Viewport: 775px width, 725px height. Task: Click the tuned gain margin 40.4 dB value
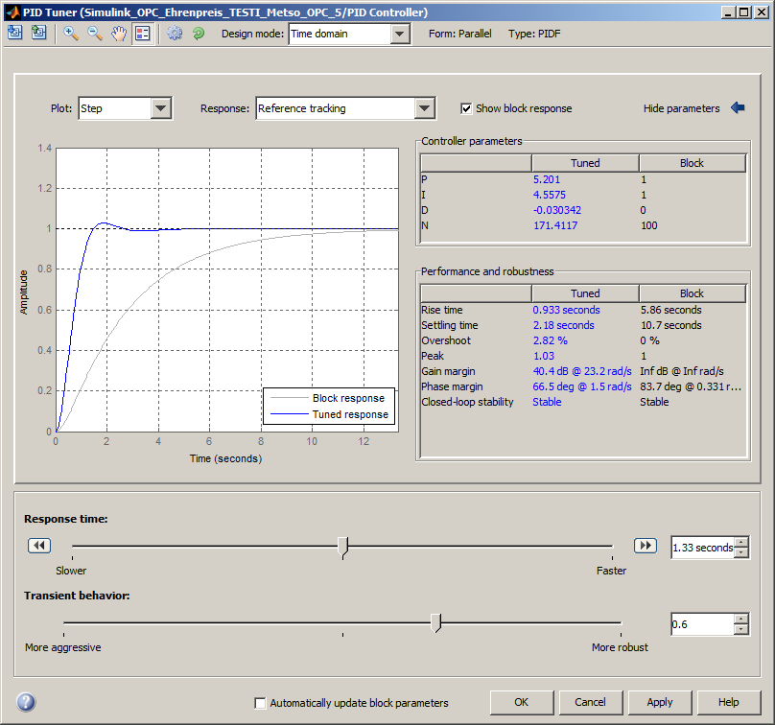[x=582, y=371]
